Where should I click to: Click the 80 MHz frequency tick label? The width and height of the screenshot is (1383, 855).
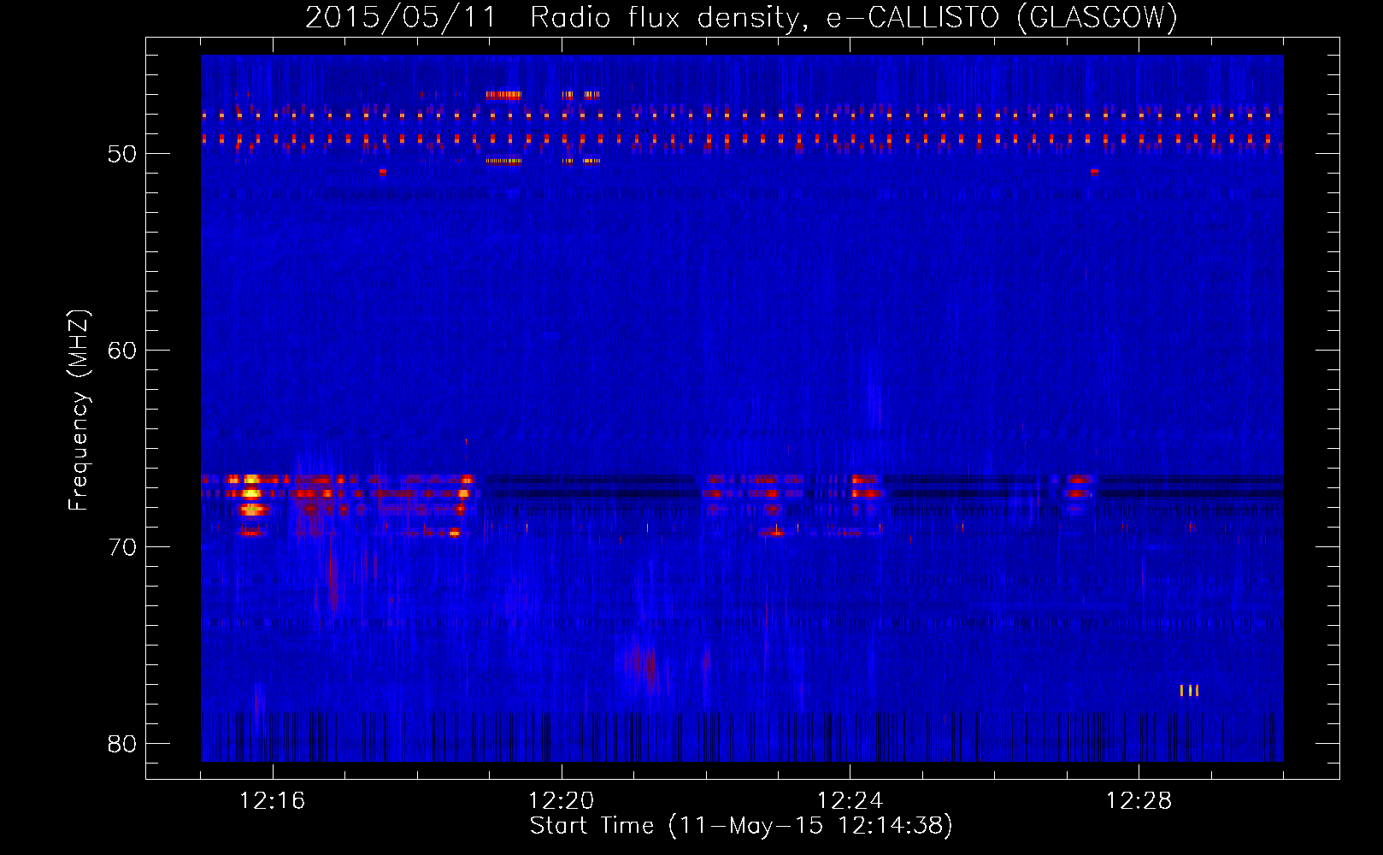(122, 744)
